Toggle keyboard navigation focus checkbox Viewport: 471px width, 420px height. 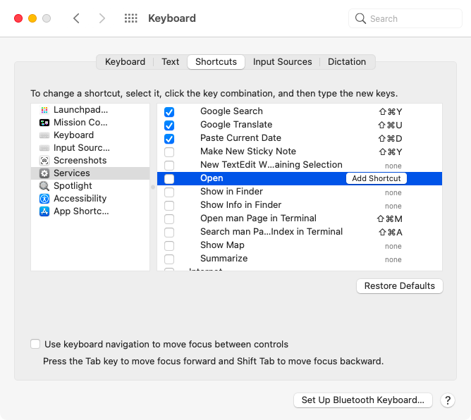35,345
